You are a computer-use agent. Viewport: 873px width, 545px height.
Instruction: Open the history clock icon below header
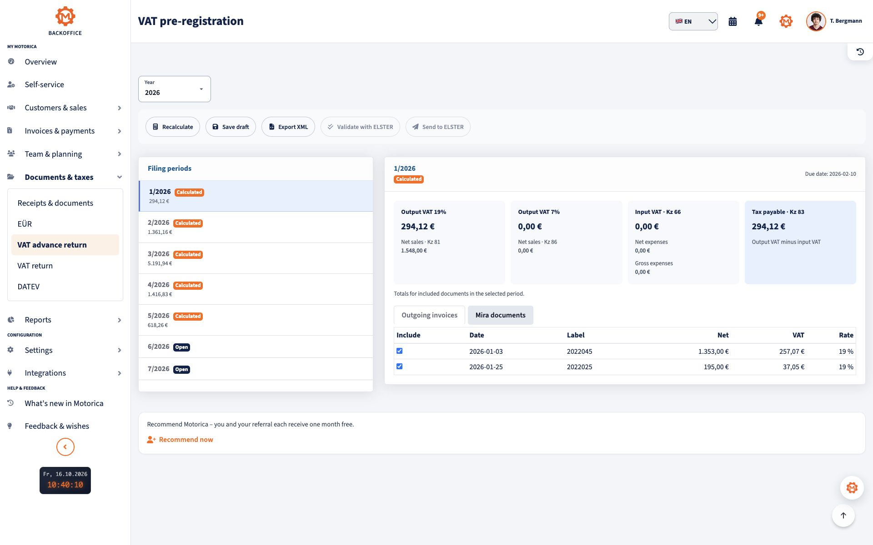[x=860, y=52]
